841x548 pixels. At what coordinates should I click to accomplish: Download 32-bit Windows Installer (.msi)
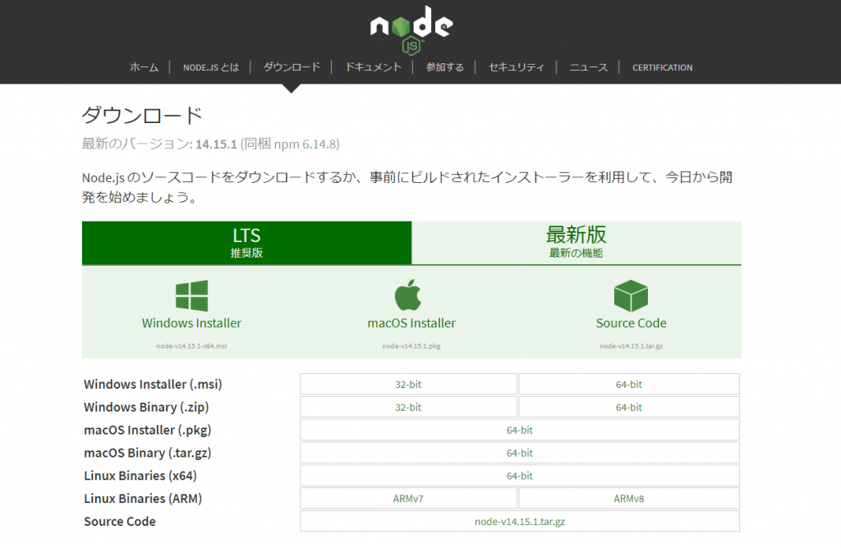tap(408, 384)
